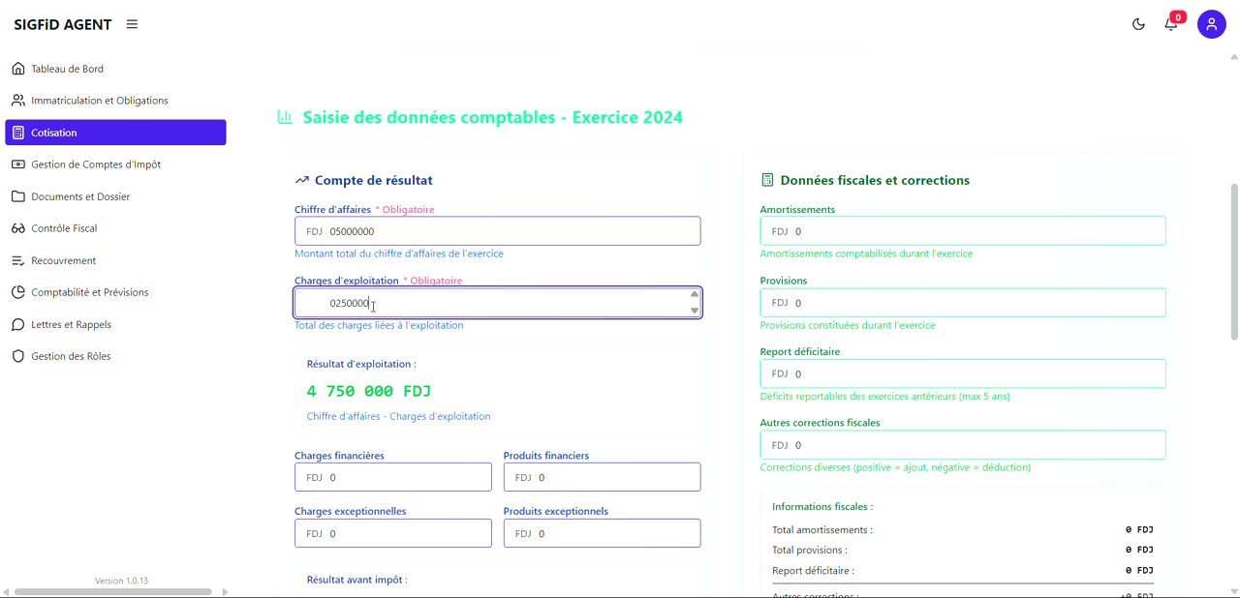Image resolution: width=1240 pixels, height=598 pixels.
Task: Click the Contrôle Fiscal binoculars icon
Action: (17, 228)
